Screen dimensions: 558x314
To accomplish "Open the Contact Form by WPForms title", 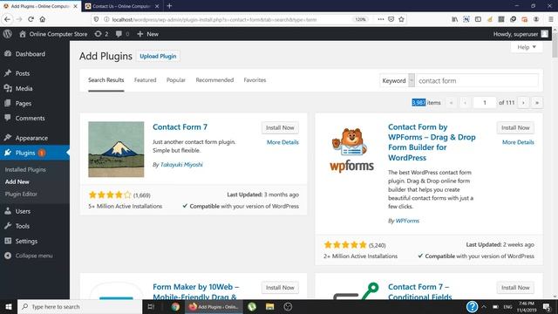I will tap(432, 142).
